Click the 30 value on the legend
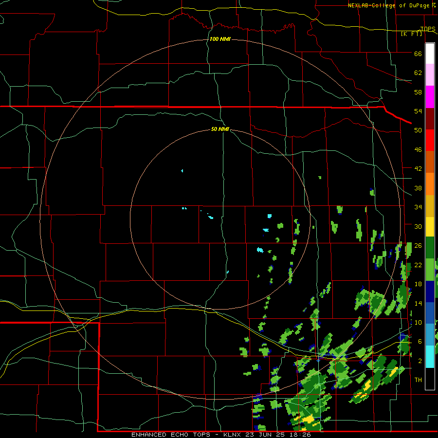The height and width of the screenshot is (438, 438). (x=418, y=226)
